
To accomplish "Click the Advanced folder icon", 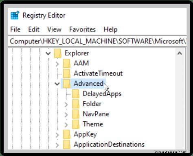I will click(x=67, y=84).
